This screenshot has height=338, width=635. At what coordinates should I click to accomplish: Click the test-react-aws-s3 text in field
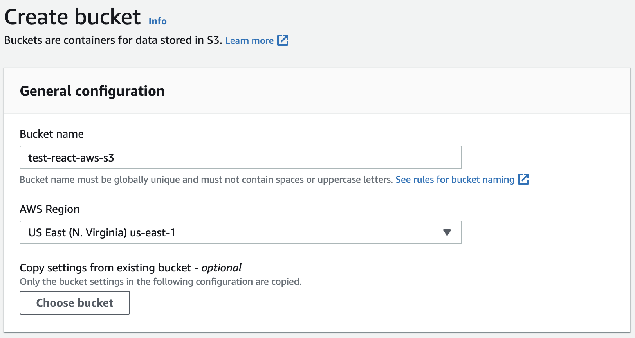click(x=71, y=158)
